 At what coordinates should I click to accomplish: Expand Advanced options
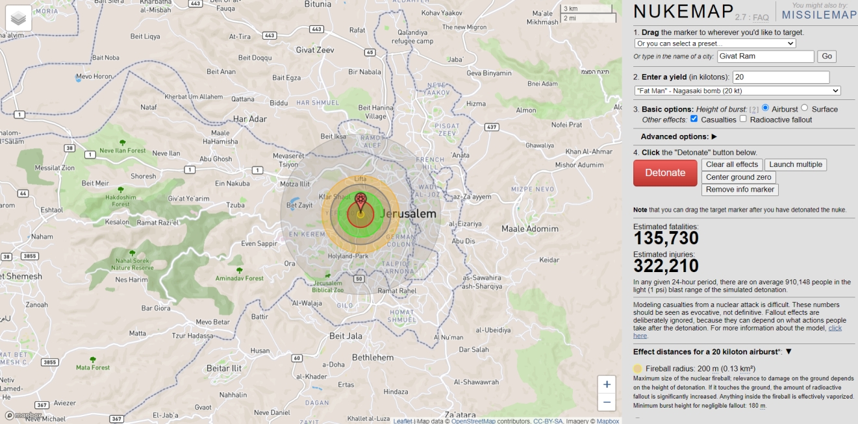click(x=679, y=137)
